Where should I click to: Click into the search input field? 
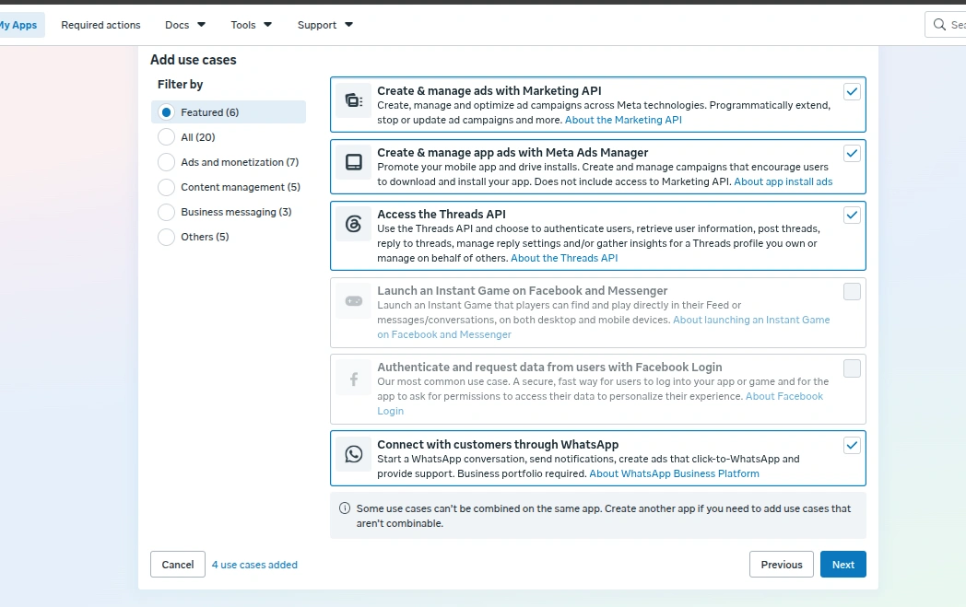pyautogui.click(x=948, y=25)
